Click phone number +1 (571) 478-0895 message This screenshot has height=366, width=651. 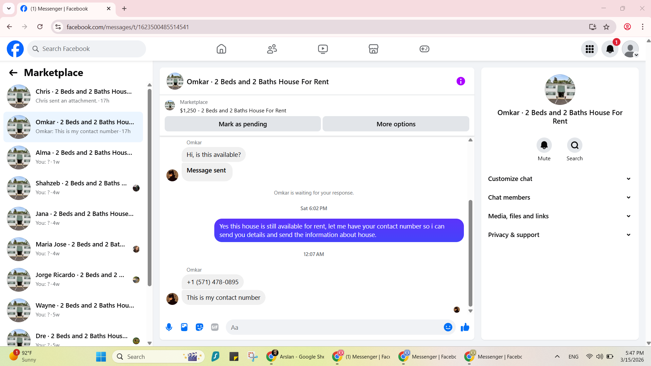point(213,282)
